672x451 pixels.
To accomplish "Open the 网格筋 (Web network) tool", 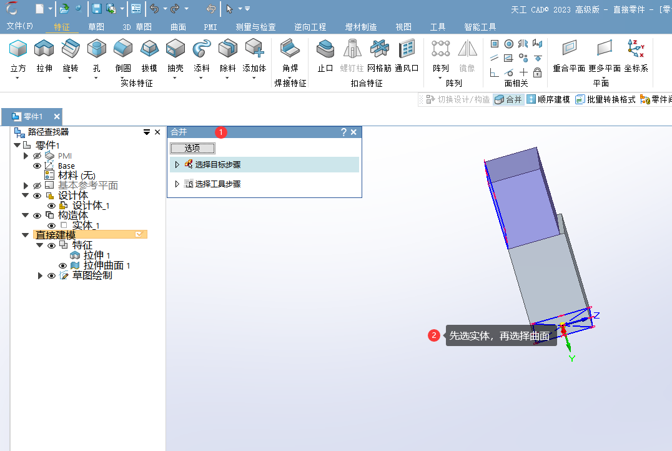I will [x=378, y=49].
